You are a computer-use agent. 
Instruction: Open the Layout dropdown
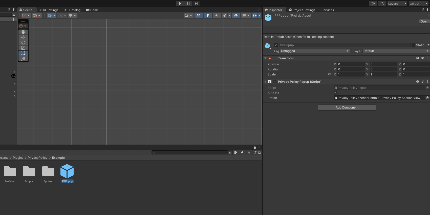418,4
